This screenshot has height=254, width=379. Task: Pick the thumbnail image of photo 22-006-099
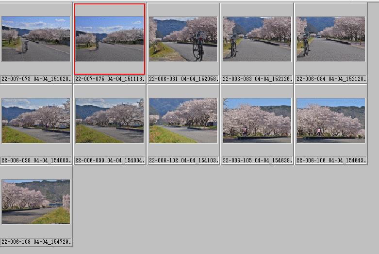[110, 121]
